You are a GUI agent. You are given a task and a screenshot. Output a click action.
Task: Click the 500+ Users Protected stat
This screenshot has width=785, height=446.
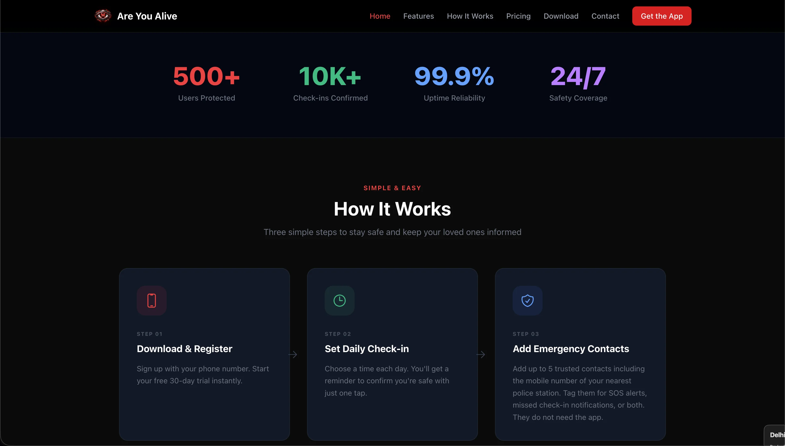click(x=206, y=82)
